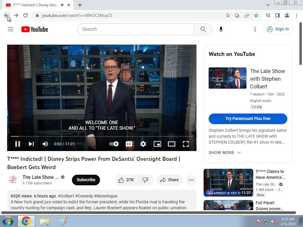This screenshot has height=227, width=303.
Task: Skip to the next video
Action: click(31, 144)
